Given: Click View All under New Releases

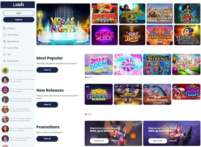Looking at the screenshot, I should 47,105.
